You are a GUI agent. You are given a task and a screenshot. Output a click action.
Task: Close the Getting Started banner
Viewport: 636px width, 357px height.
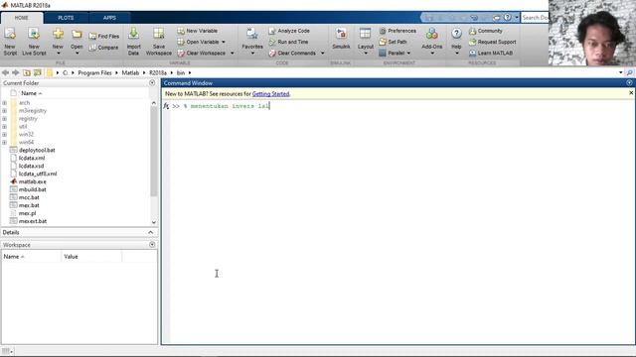(x=631, y=93)
